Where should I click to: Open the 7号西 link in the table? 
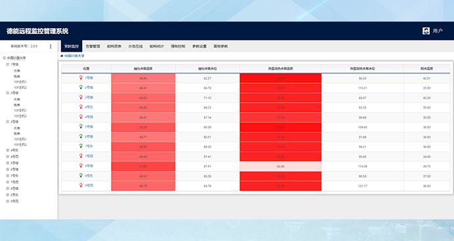(x=89, y=156)
